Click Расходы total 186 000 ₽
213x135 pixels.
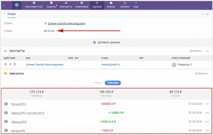[106, 92]
